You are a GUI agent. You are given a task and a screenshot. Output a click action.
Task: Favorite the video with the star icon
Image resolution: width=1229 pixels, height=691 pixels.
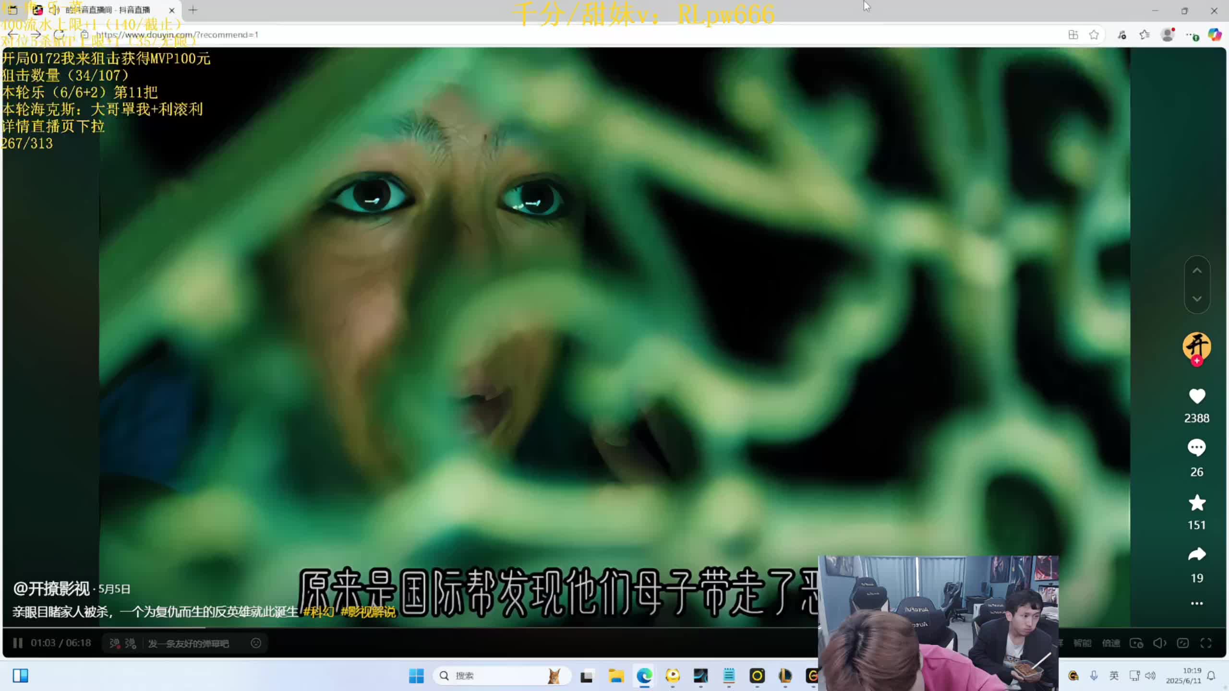1197,503
